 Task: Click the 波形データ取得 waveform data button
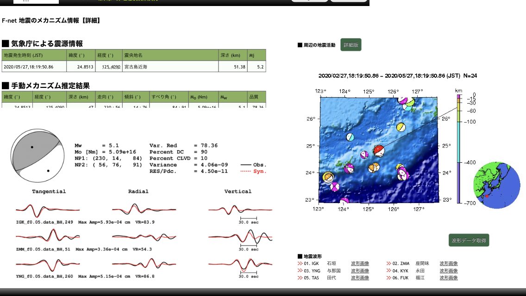(x=469, y=240)
